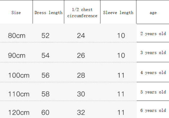169x118 pixels.
Task: Click dress length value 60
Action: 45,112
